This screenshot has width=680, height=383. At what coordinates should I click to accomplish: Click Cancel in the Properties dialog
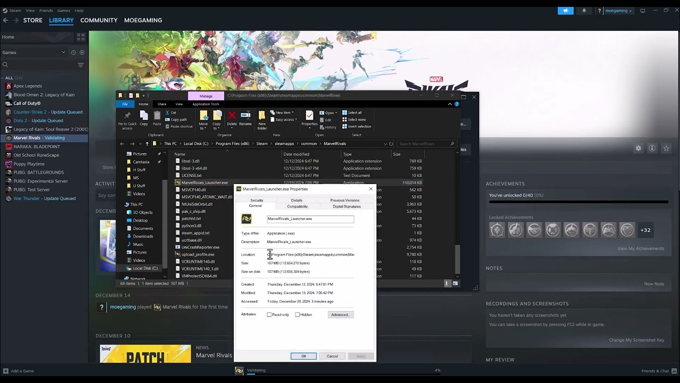(x=332, y=356)
